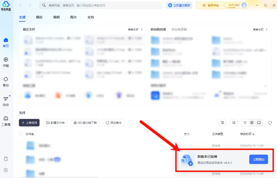
Task: Click the date 2026/04/12 11:40
Action: pos(251,174)
